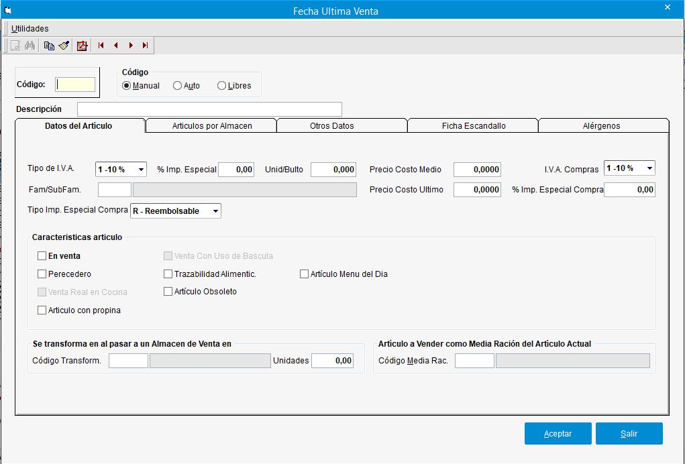The image size is (685, 464).
Task: Click the Unid/Bulto value field
Action: 333,170
